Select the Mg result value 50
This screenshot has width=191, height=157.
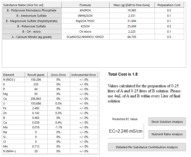(36, 94)
